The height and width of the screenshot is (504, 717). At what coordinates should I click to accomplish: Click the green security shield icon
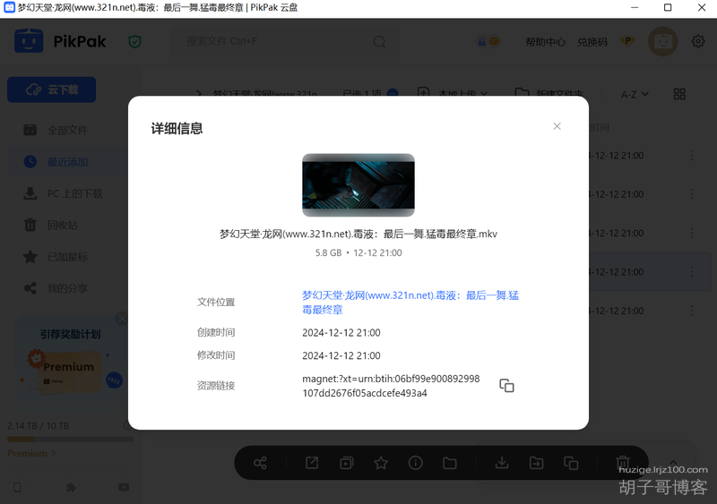tap(134, 41)
